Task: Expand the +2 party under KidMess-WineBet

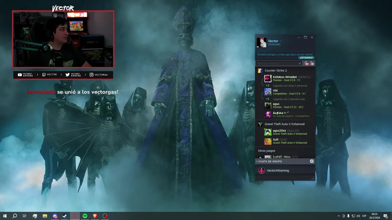Action: (x=267, y=86)
